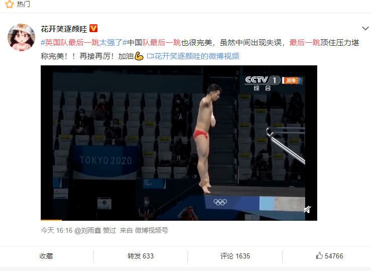Click the video camera icon before the video link

click(x=150, y=56)
